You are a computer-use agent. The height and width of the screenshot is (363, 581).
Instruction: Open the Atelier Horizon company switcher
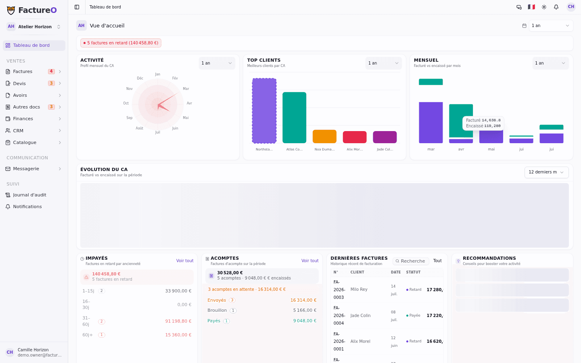coord(34,27)
